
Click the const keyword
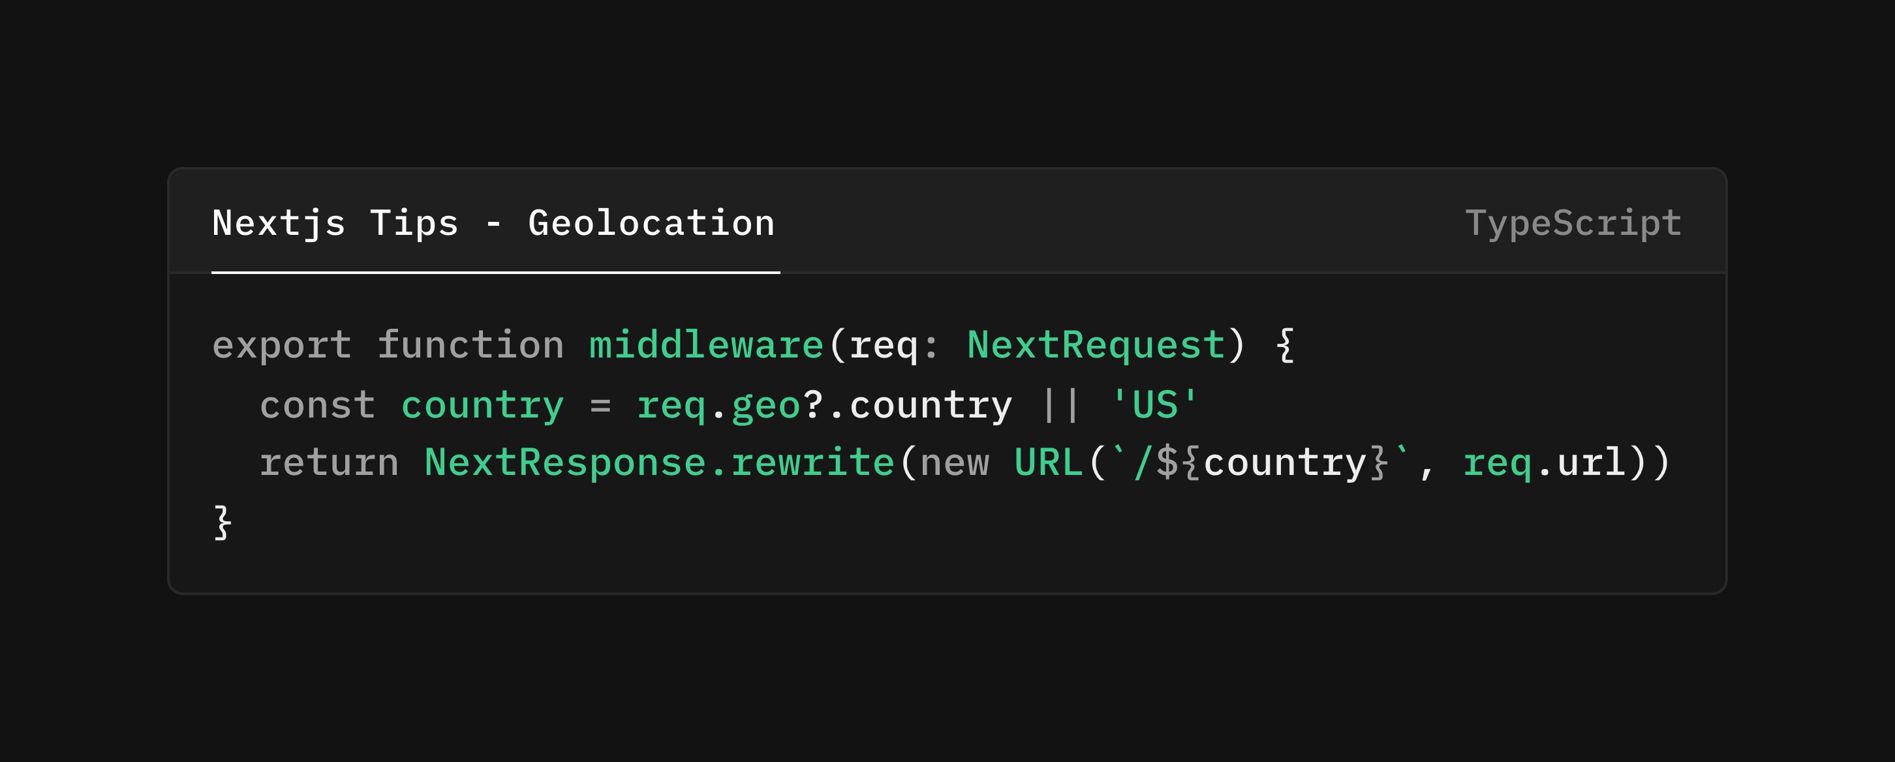[317, 404]
